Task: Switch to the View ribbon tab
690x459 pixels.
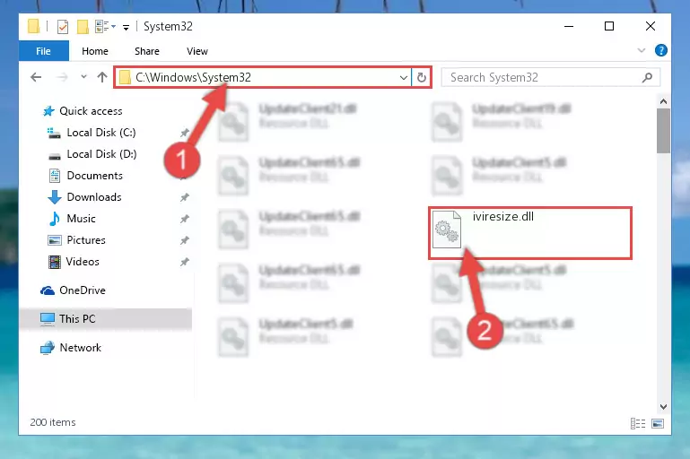Action: [197, 51]
